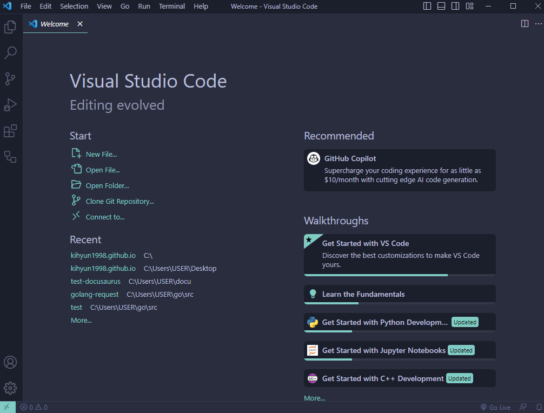The width and height of the screenshot is (544, 413).
Task: Open Learn the Fundamentals walkthrough
Action: coord(400,295)
